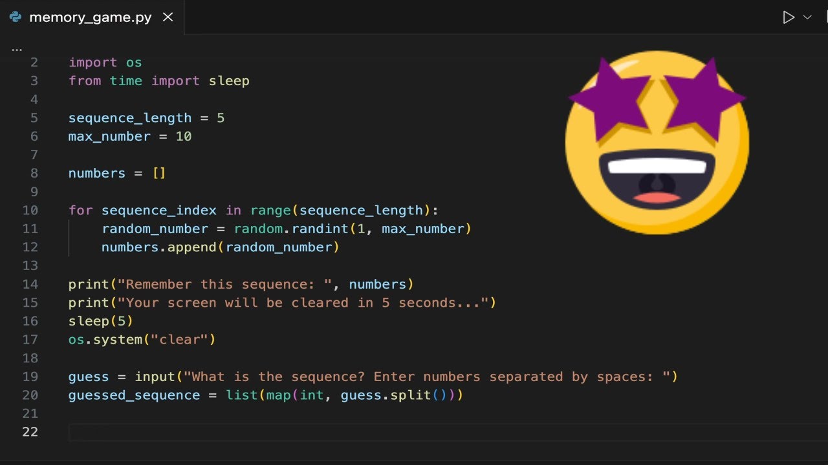The height and width of the screenshot is (465, 828).
Task: Click guessed_sequence variable on line 20
Action: coord(134,395)
